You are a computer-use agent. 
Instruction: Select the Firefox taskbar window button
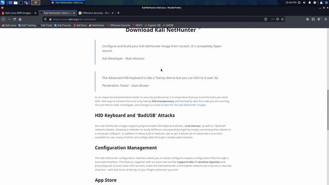[67, 3]
